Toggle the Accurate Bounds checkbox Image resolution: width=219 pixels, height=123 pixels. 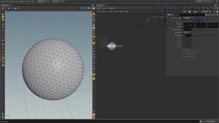[x=184, y=54]
